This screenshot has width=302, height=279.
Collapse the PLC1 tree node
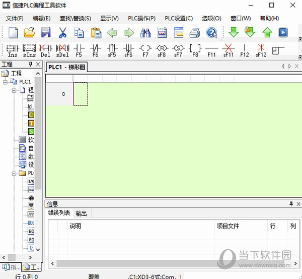tap(5, 82)
